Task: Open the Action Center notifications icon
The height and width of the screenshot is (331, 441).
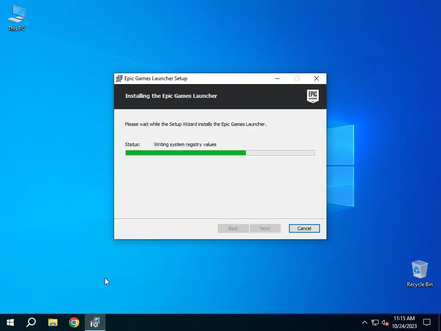Action: pyautogui.click(x=427, y=322)
